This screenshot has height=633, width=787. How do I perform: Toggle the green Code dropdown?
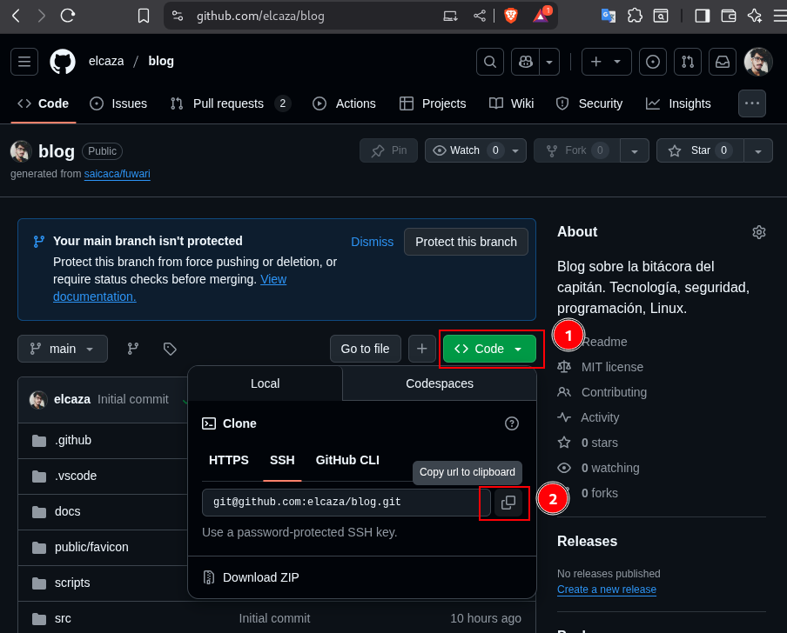(489, 349)
